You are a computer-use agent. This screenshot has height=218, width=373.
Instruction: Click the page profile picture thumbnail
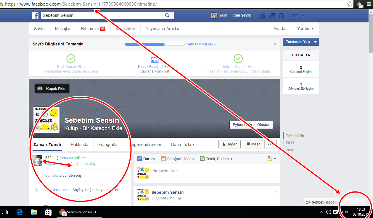46,119
